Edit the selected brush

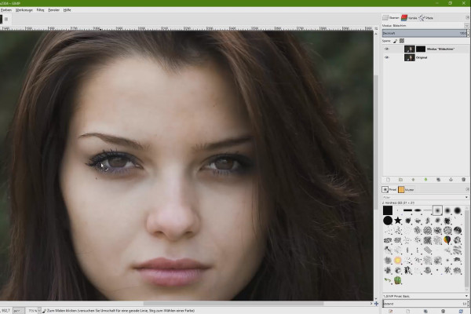coord(391,312)
